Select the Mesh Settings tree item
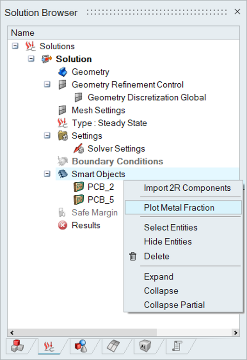 [x=98, y=110]
